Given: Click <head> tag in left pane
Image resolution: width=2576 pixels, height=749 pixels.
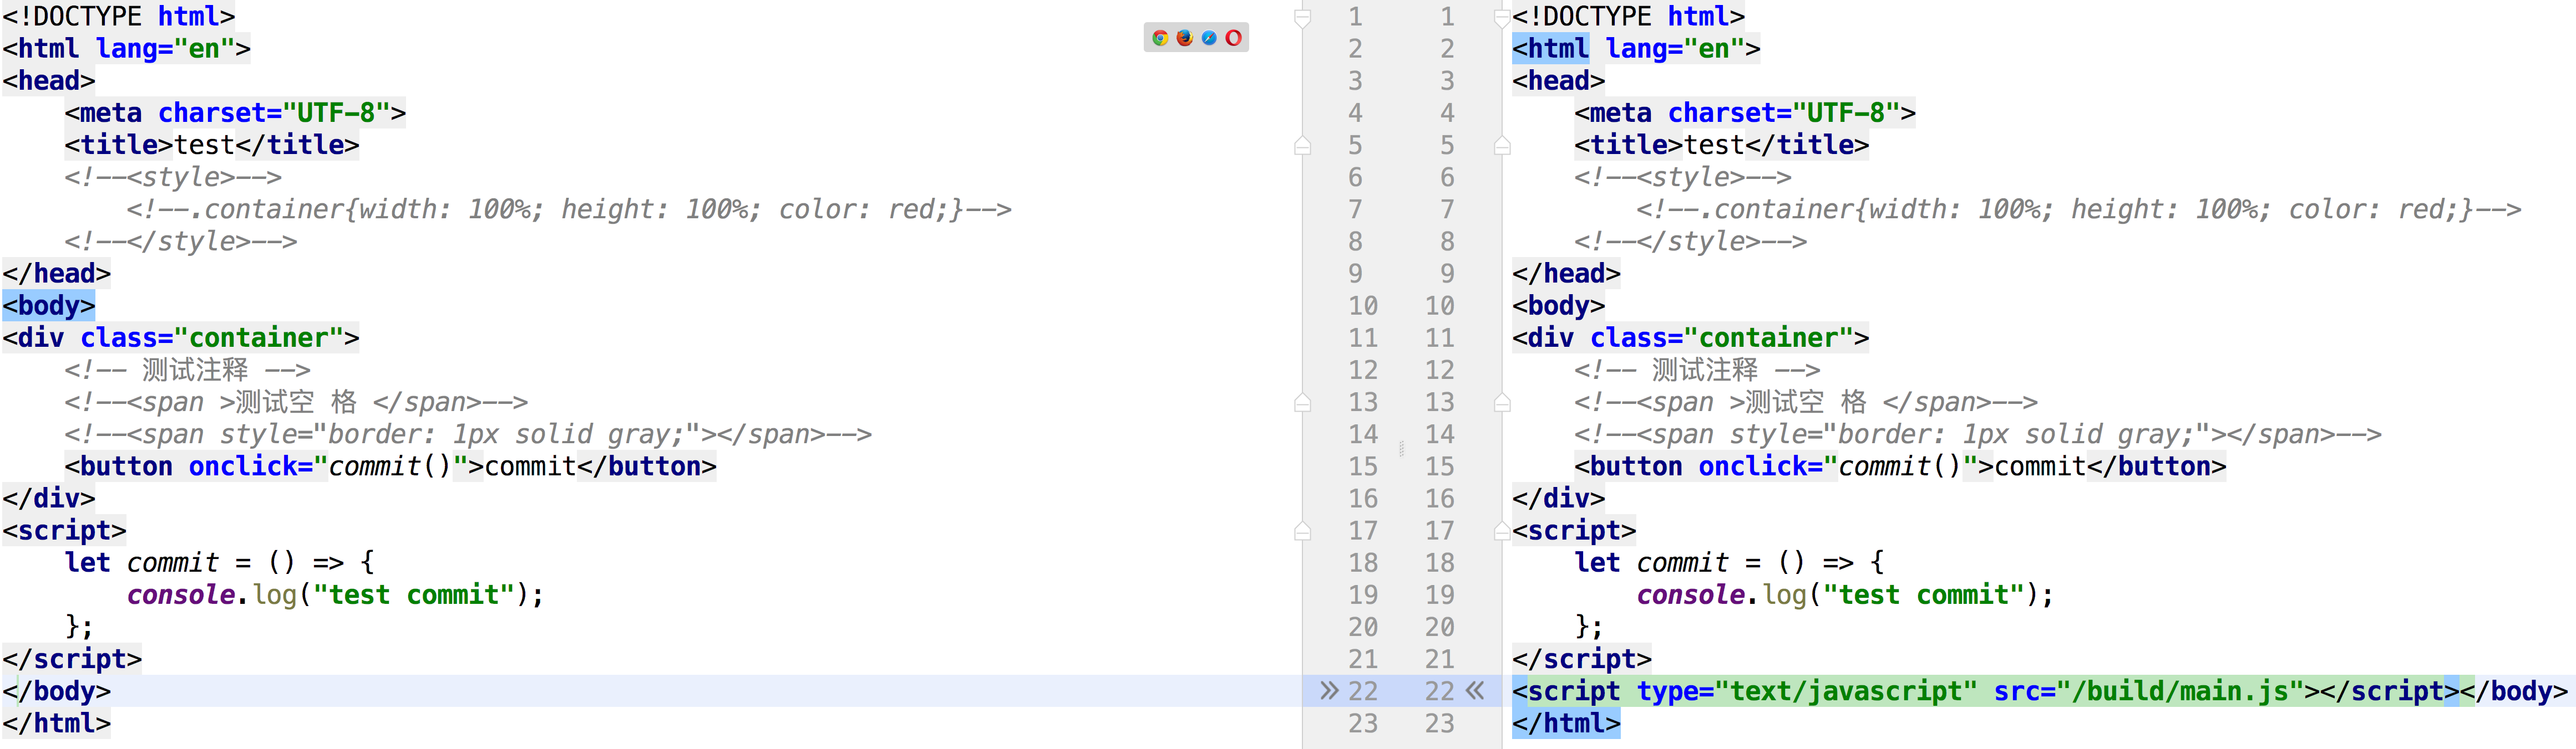Looking at the screenshot, I should point(49,81).
